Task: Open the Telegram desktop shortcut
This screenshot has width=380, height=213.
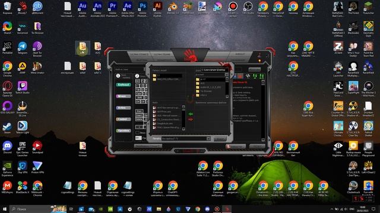Action: pyautogui.click(x=23, y=47)
